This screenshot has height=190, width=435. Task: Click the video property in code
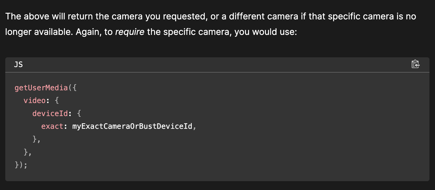(35, 101)
